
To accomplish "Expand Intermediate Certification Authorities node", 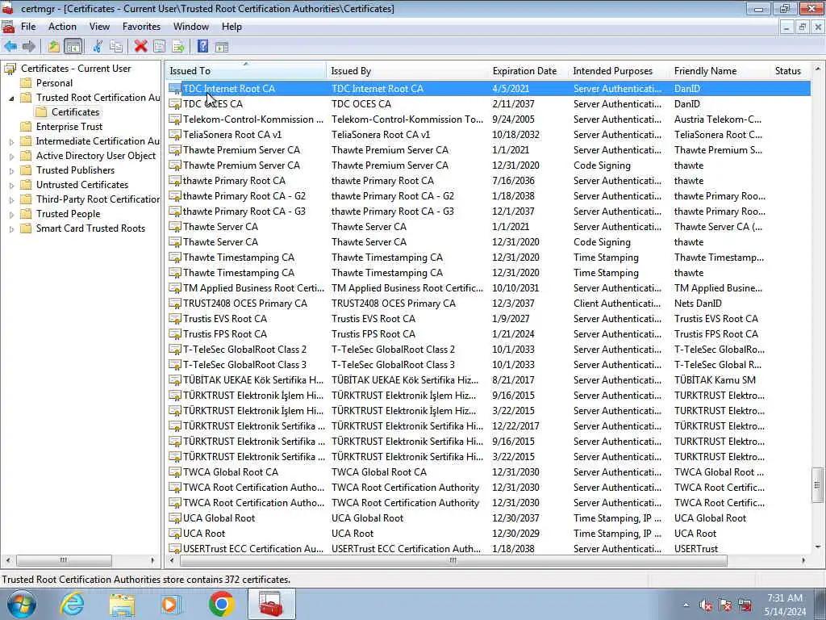I will coord(11,141).
